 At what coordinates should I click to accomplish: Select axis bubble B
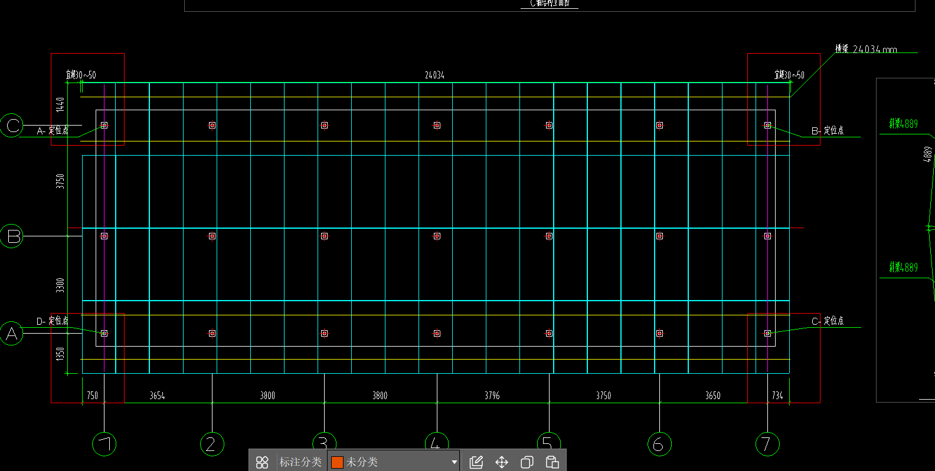tap(12, 236)
